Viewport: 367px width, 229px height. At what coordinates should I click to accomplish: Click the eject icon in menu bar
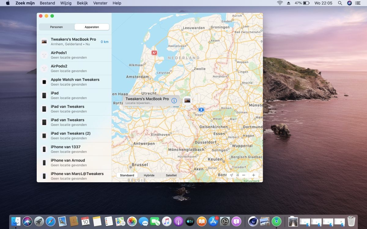[x=288, y=3]
